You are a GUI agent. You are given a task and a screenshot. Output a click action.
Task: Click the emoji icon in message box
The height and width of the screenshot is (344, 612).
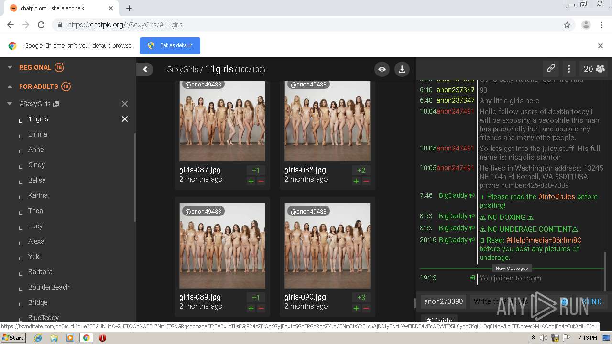(x=564, y=301)
